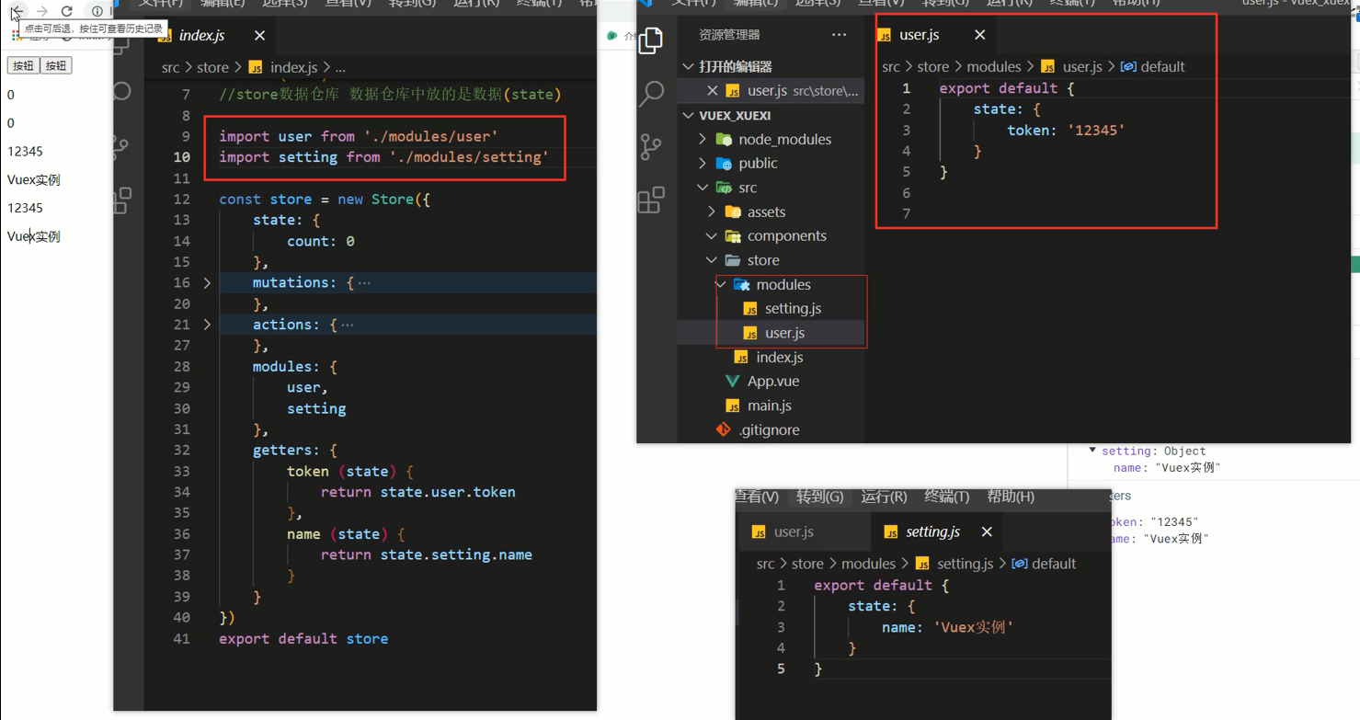
Task: Open Extensions view in right VS Code window
Action: coord(651,200)
